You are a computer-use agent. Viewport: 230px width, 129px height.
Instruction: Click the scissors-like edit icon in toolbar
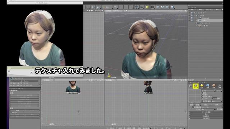click(x=116, y=7)
